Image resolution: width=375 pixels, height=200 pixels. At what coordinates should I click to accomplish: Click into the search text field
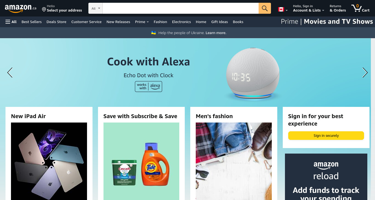pyautogui.click(x=181, y=8)
